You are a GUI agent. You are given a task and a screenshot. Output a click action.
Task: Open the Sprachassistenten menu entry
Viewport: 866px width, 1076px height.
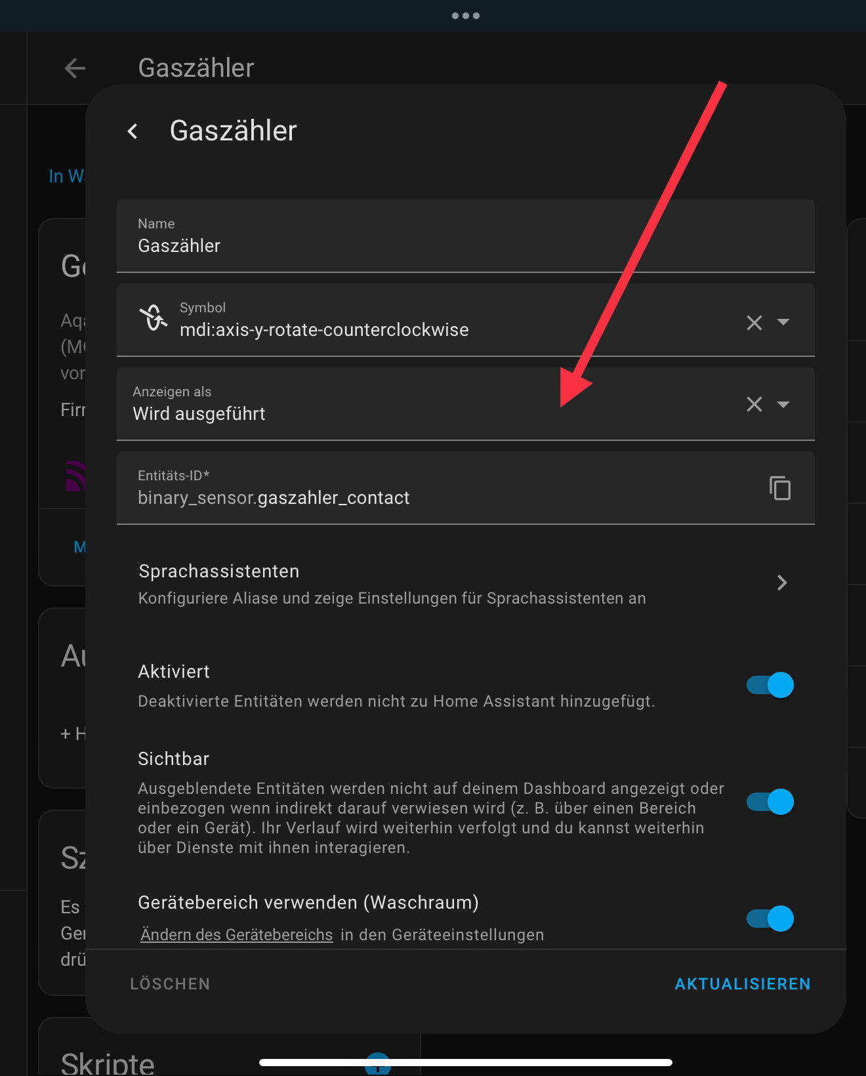point(466,584)
